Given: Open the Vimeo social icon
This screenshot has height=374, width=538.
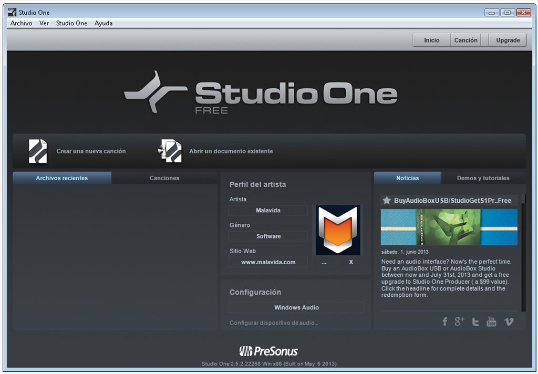Looking at the screenshot, I should tap(509, 321).
